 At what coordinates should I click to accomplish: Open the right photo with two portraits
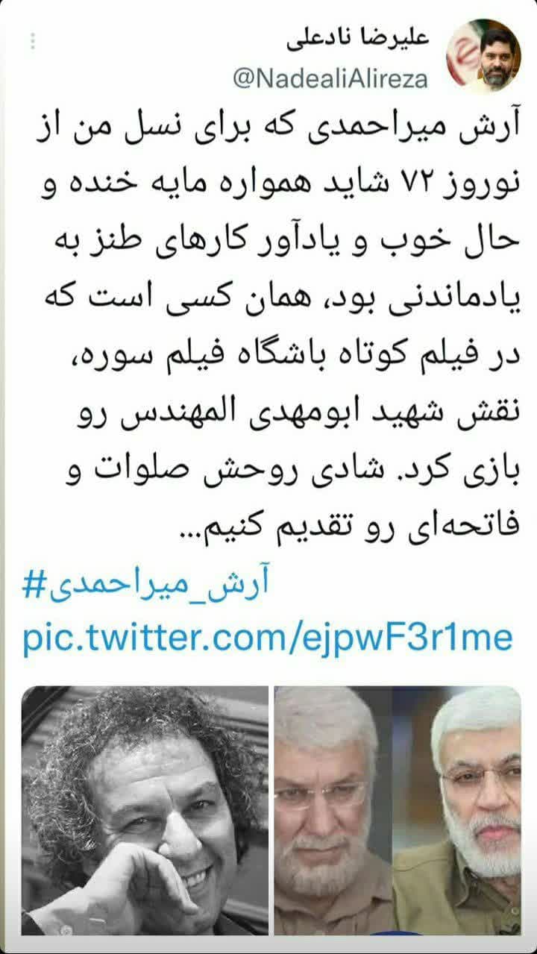click(398, 810)
